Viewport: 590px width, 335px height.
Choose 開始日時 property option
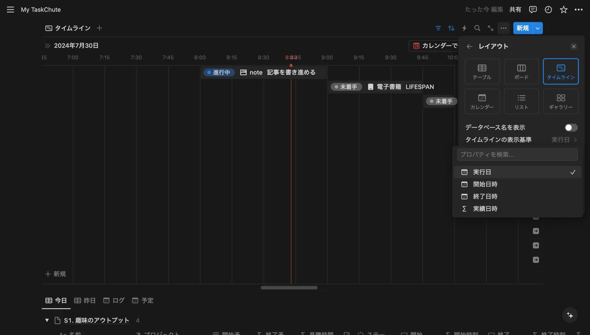518,184
